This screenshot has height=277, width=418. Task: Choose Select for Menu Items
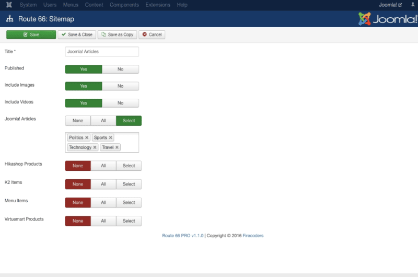pos(129,202)
